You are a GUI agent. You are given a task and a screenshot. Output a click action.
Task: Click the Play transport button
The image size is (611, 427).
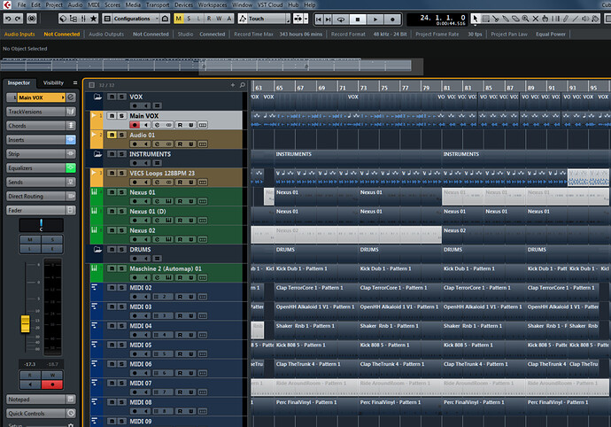[x=375, y=19]
